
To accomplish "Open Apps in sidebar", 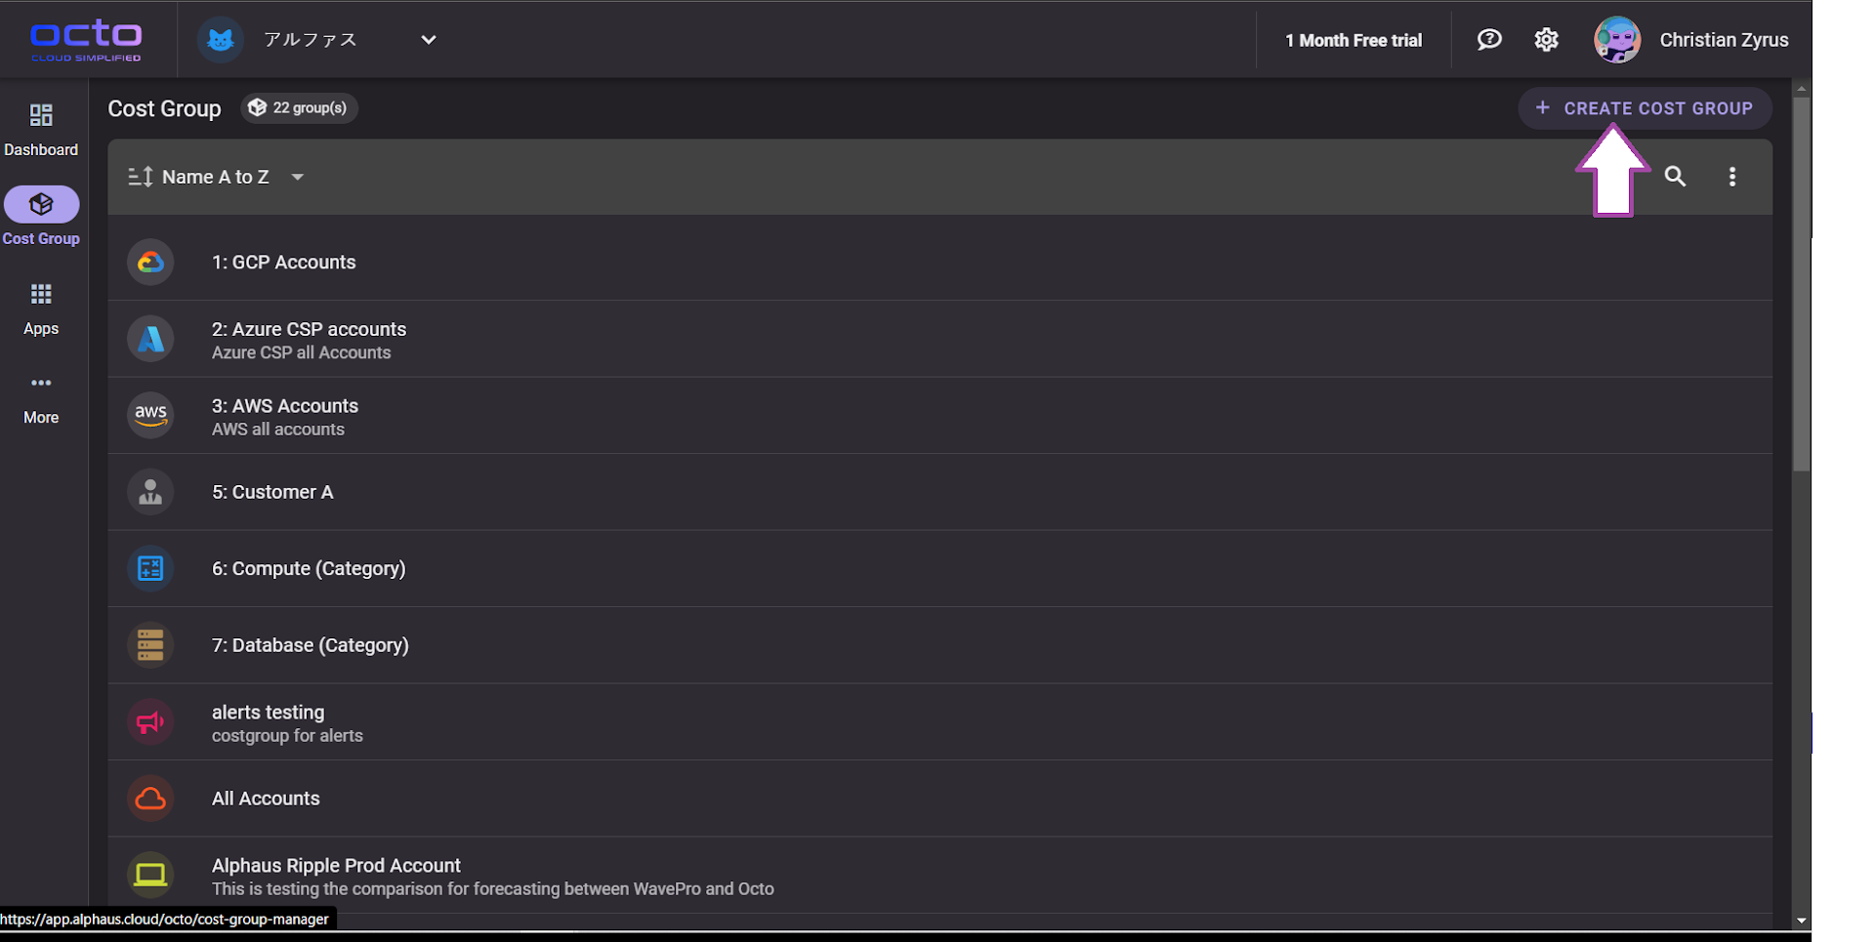I will point(41,308).
